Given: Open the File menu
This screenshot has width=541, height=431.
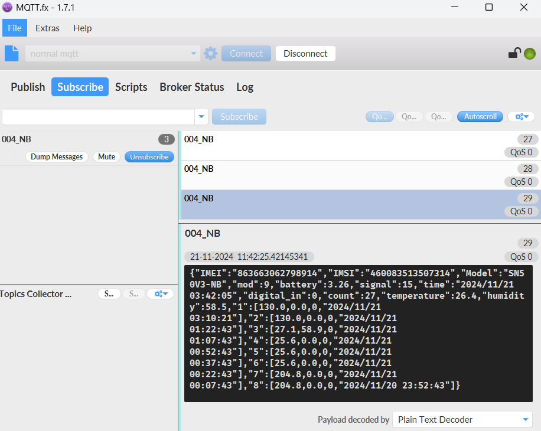Looking at the screenshot, I should (15, 28).
